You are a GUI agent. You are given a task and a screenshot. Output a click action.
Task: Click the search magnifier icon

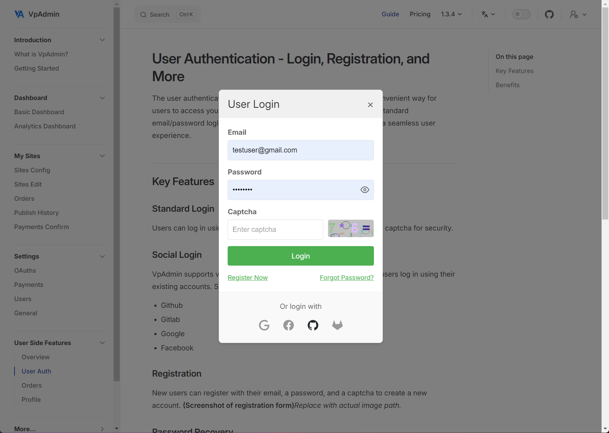coord(143,15)
